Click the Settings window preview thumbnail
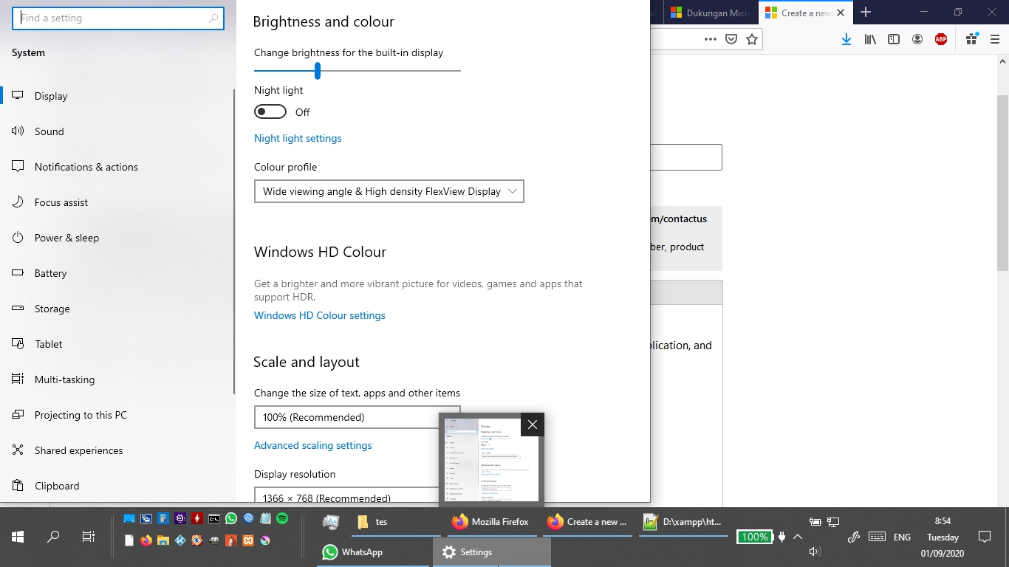This screenshot has height=567, width=1009. coord(491,460)
